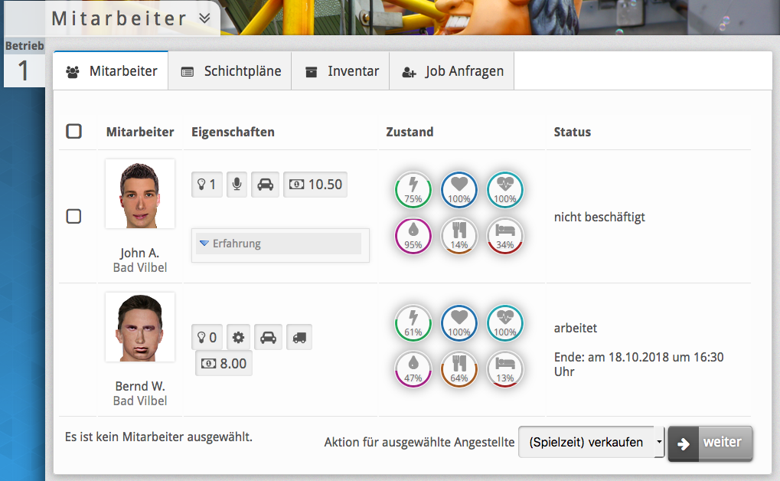The width and height of the screenshot is (780, 481).
Task: Click Bernd W.'s truck license icon
Action: (299, 337)
